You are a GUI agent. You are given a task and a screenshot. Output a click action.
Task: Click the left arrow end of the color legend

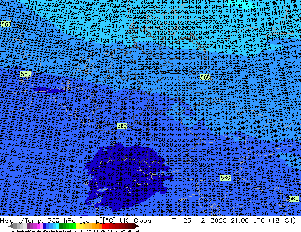[10, 226]
